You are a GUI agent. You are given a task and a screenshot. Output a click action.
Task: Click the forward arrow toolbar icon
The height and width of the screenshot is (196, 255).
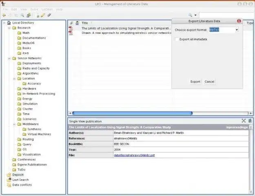(x=10, y=15)
